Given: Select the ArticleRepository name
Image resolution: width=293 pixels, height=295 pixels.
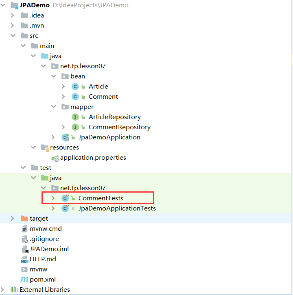Looking at the screenshot, I should pyautogui.click(x=115, y=117).
